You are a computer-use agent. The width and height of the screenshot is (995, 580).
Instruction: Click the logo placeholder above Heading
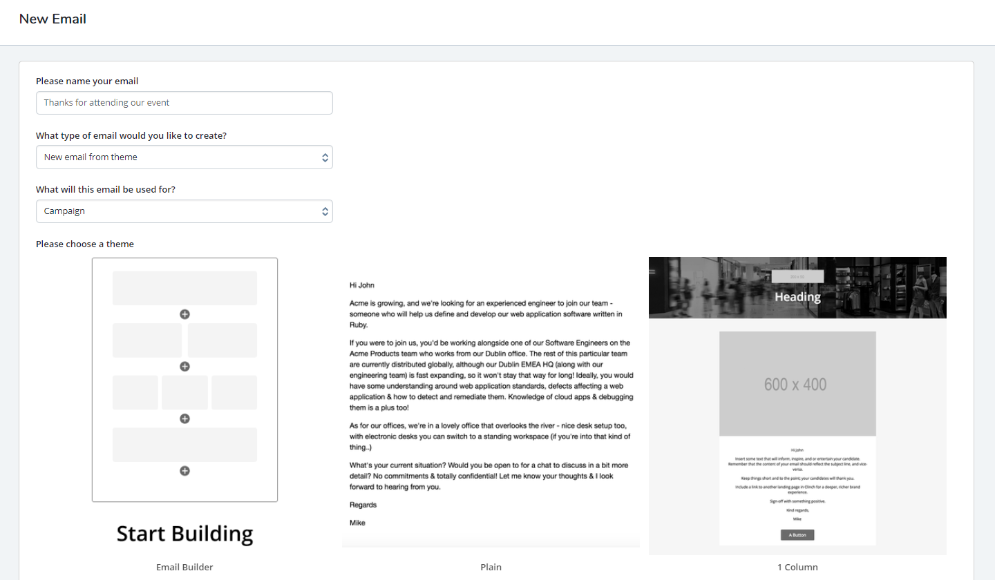coord(797,276)
